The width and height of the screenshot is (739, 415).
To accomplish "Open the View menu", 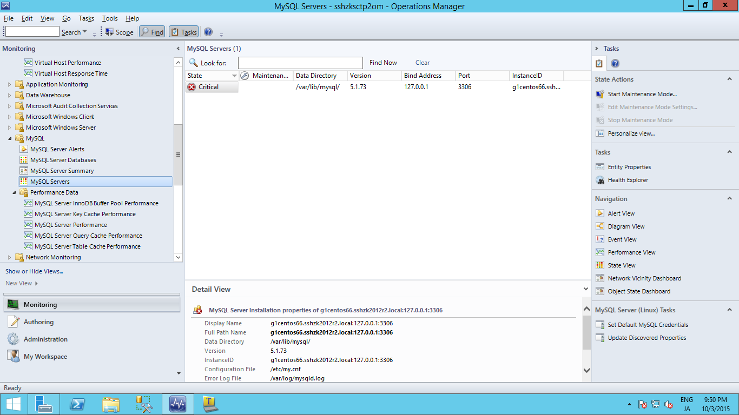I will 48,18.
